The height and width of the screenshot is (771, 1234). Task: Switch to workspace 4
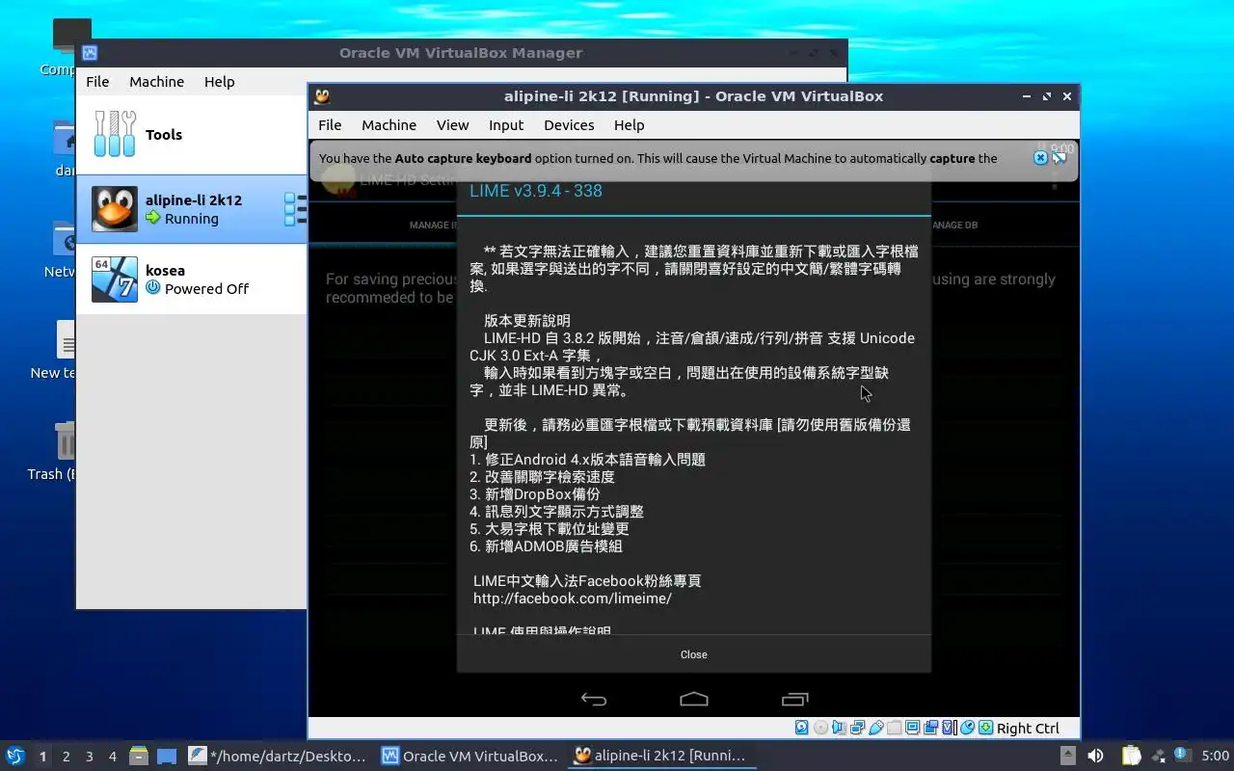click(x=112, y=757)
